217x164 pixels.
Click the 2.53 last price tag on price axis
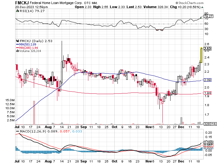207,49
